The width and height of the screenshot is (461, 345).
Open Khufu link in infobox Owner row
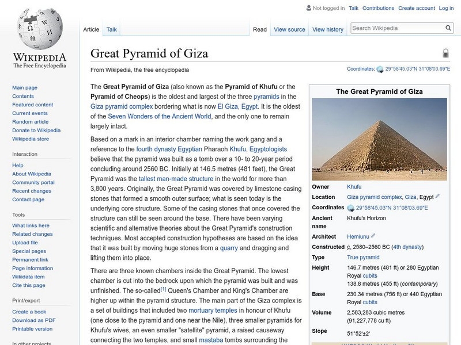[x=354, y=186]
